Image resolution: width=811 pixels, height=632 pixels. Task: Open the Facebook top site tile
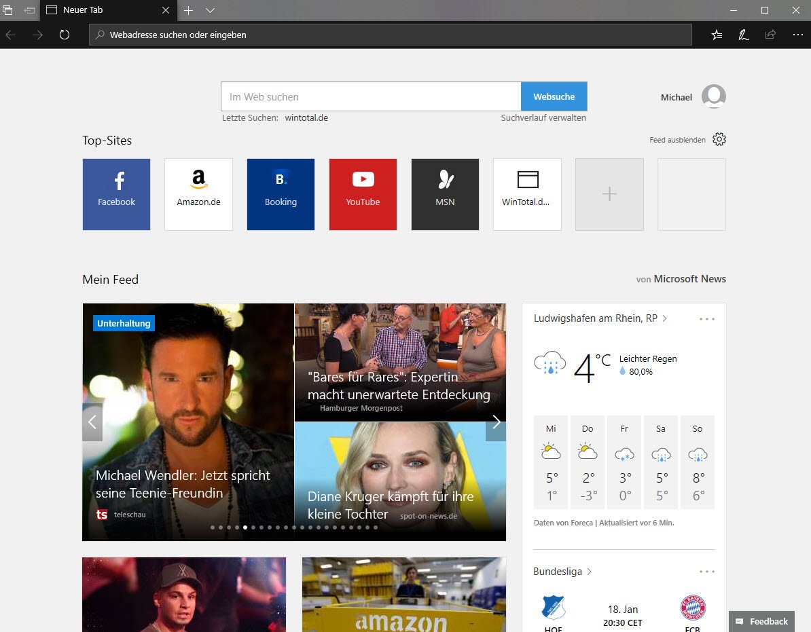(x=116, y=194)
